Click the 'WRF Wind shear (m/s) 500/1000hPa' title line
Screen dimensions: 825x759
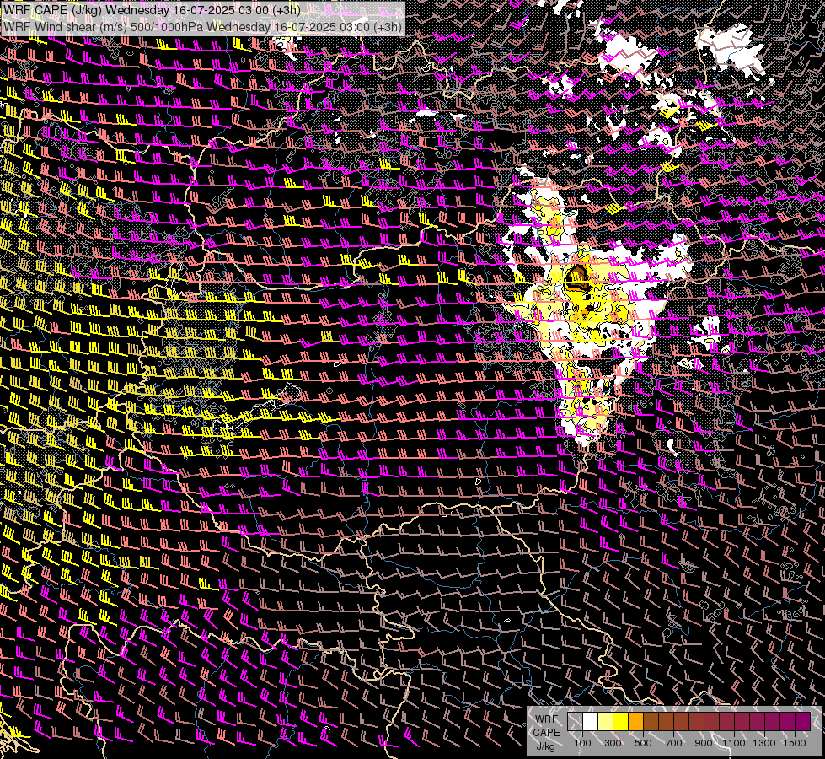tap(202, 26)
